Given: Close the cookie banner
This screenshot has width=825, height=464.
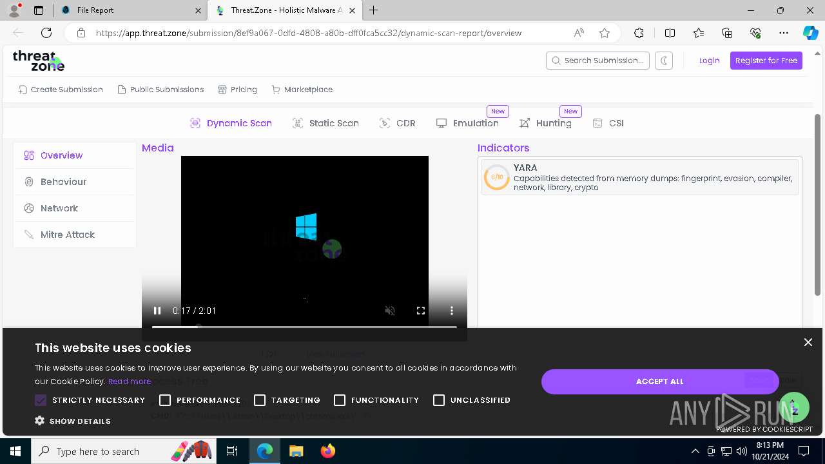Looking at the screenshot, I should coord(808,342).
